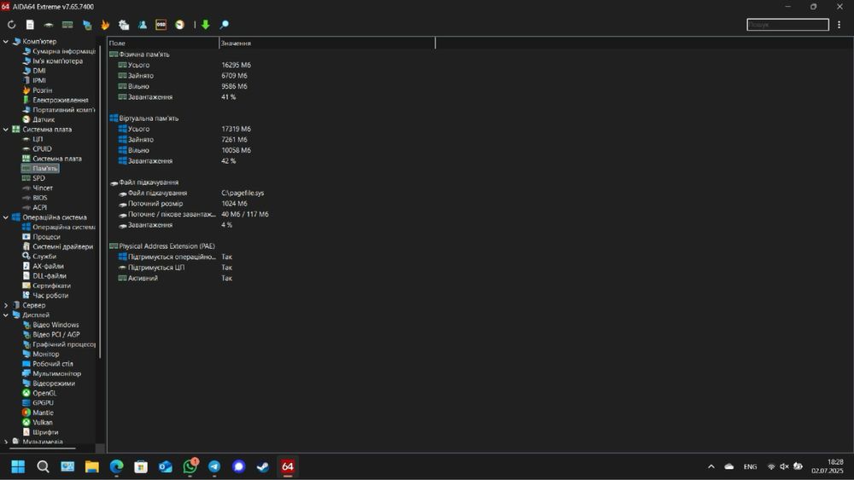
Task: Sort by the Значення column header
Action: pyautogui.click(x=327, y=43)
